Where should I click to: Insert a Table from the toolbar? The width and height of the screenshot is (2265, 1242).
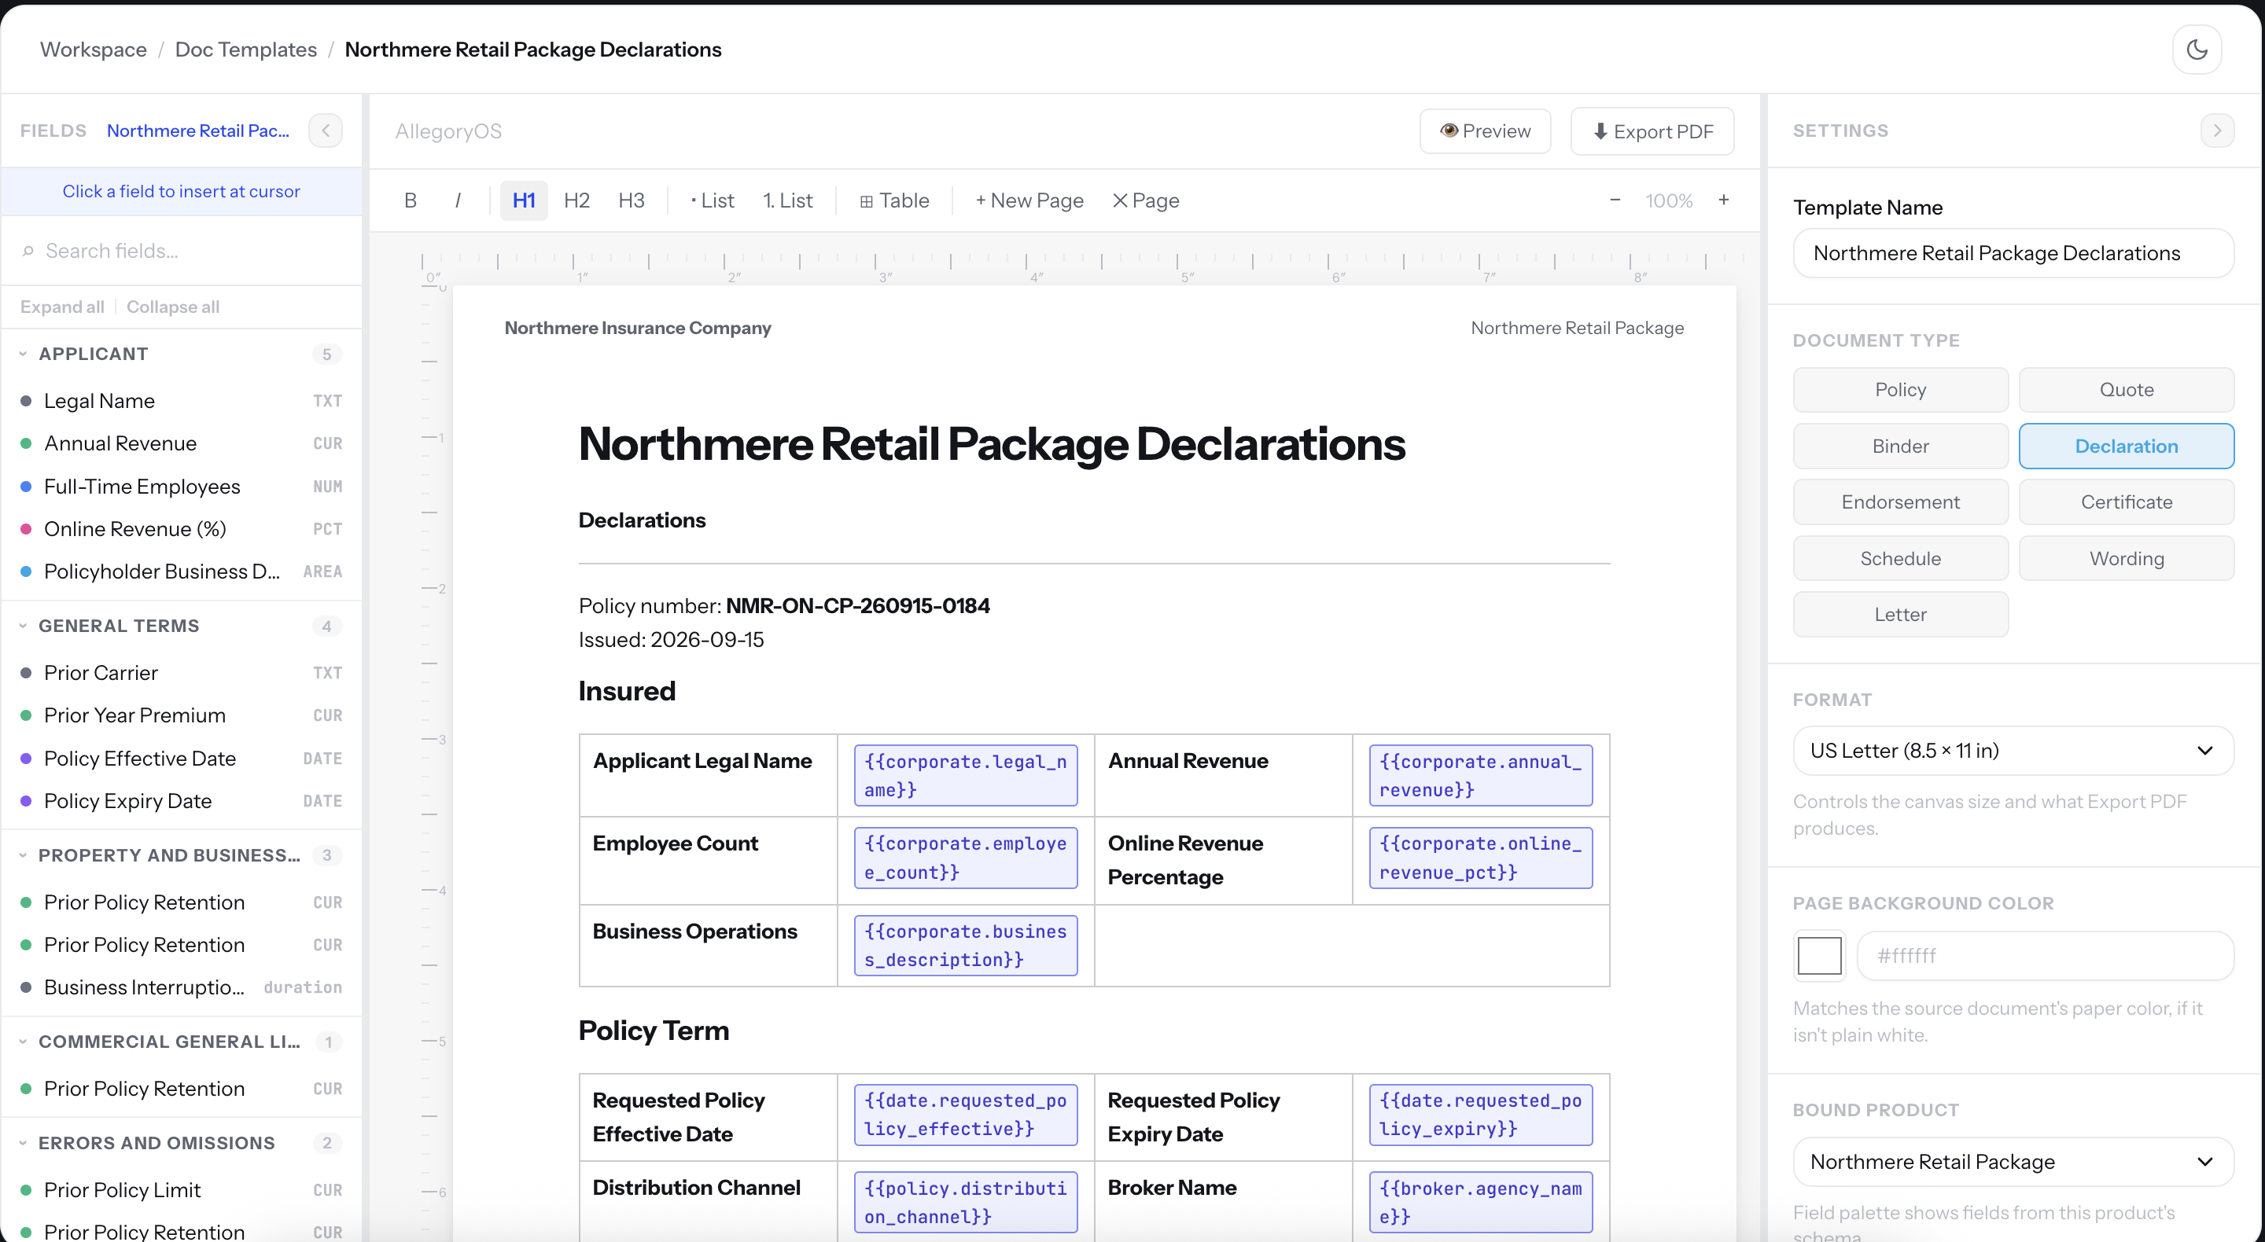[x=894, y=200]
